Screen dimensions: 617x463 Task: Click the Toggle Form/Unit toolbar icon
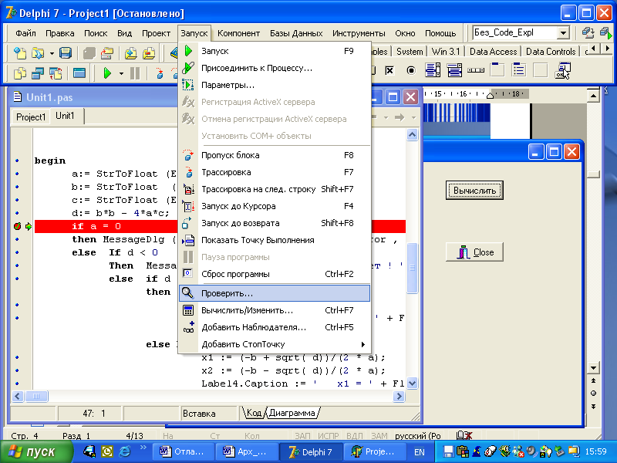56,73
